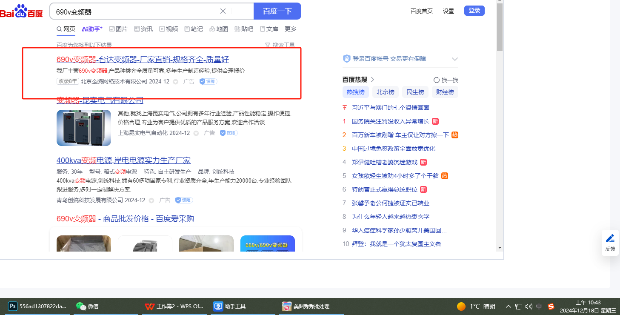Open 690v变频器 商品批发价格 百度爱采购 link
The height and width of the screenshot is (315, 620).
125,219
